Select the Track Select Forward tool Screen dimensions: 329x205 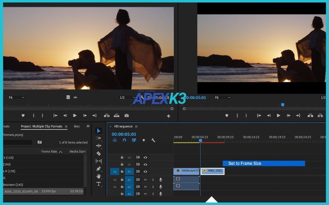click(98, 138)
